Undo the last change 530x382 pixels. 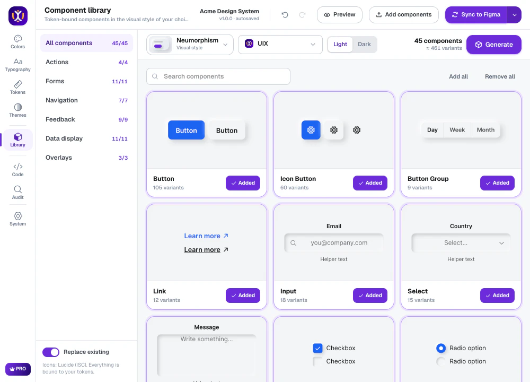285,14
